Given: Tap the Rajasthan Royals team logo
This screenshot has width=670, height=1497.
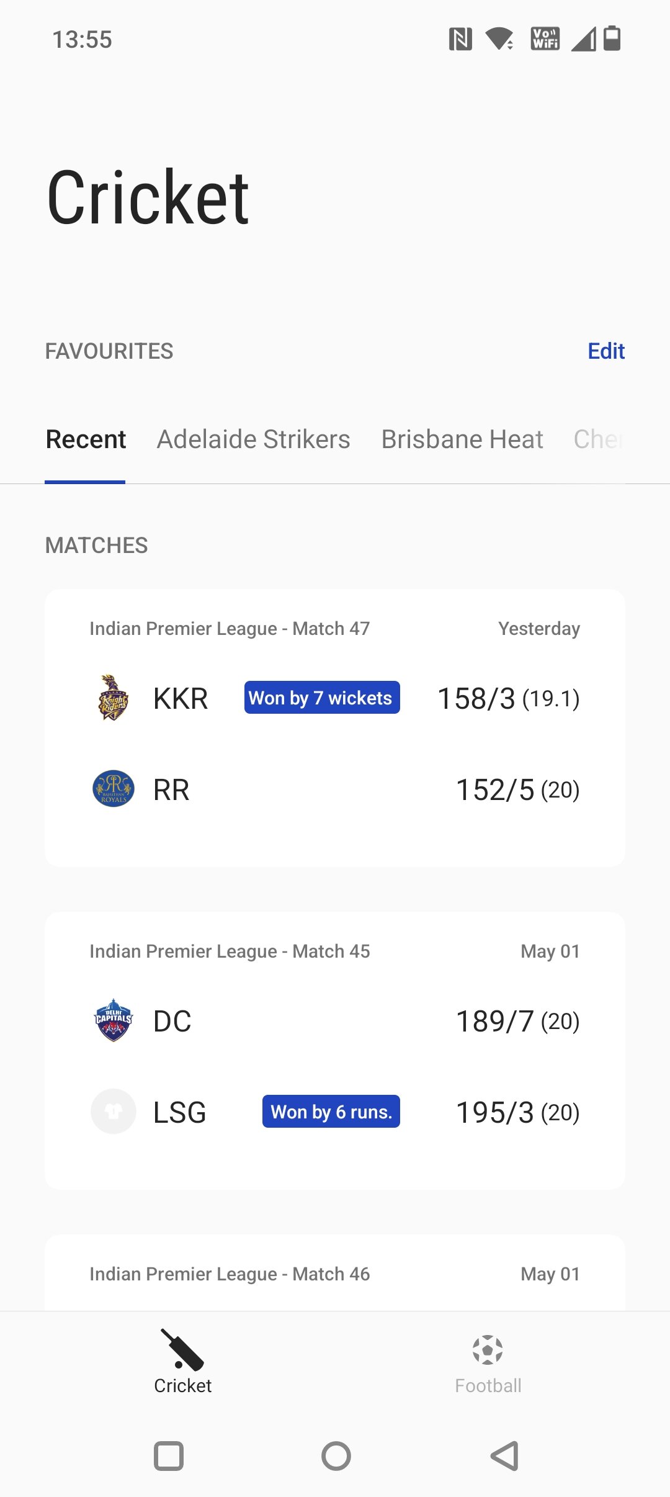Looking at the screenshot, I should point(114,789).
